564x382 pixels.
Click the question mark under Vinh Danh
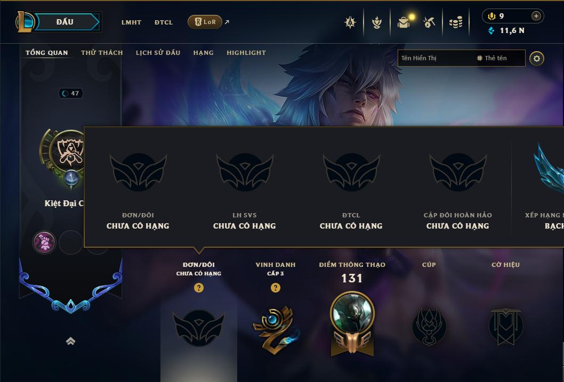pyautogui.click(x=276, y=288)
